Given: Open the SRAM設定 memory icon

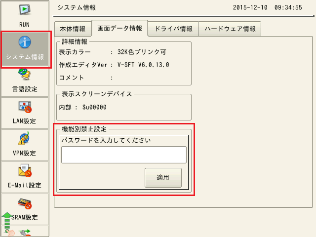Looking at the screenshot, I should tap(25, 202).
